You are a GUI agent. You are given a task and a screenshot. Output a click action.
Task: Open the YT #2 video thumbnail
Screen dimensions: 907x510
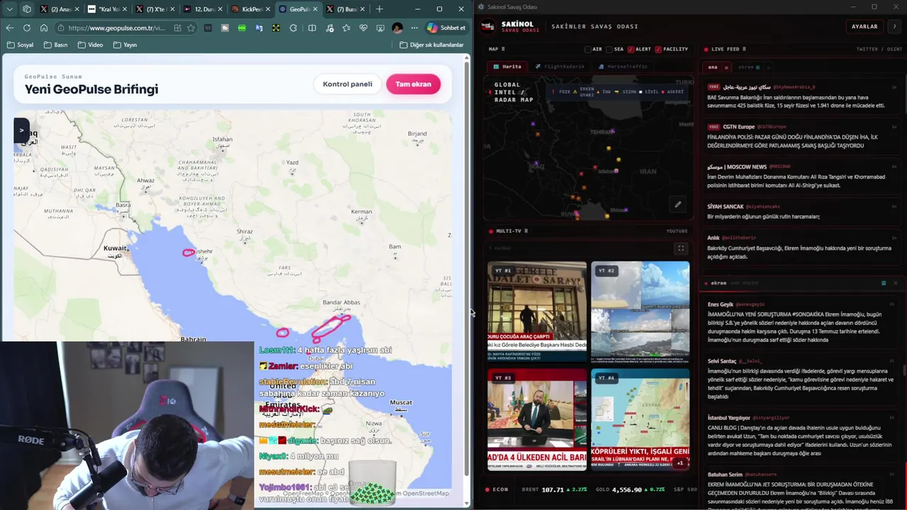click(x=640, y=312)
